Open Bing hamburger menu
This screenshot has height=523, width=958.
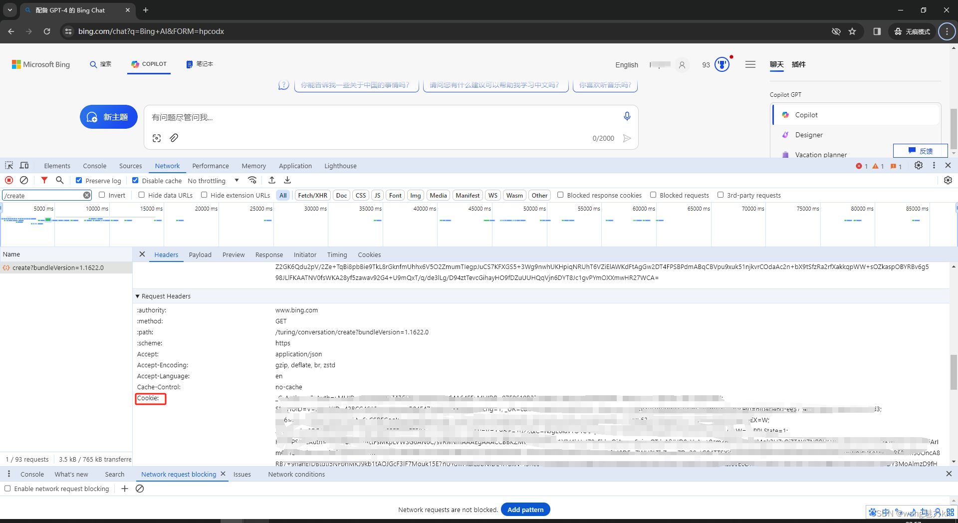[x=750, y=64]
